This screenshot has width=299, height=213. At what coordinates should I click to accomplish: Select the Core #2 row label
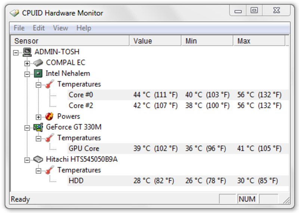[81, 105]
